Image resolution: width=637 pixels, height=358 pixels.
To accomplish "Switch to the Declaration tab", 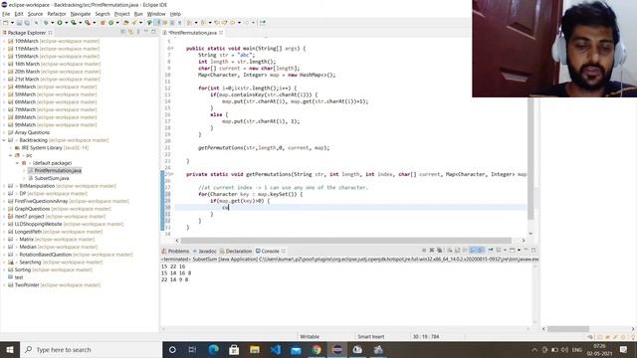I will point(236,251).
